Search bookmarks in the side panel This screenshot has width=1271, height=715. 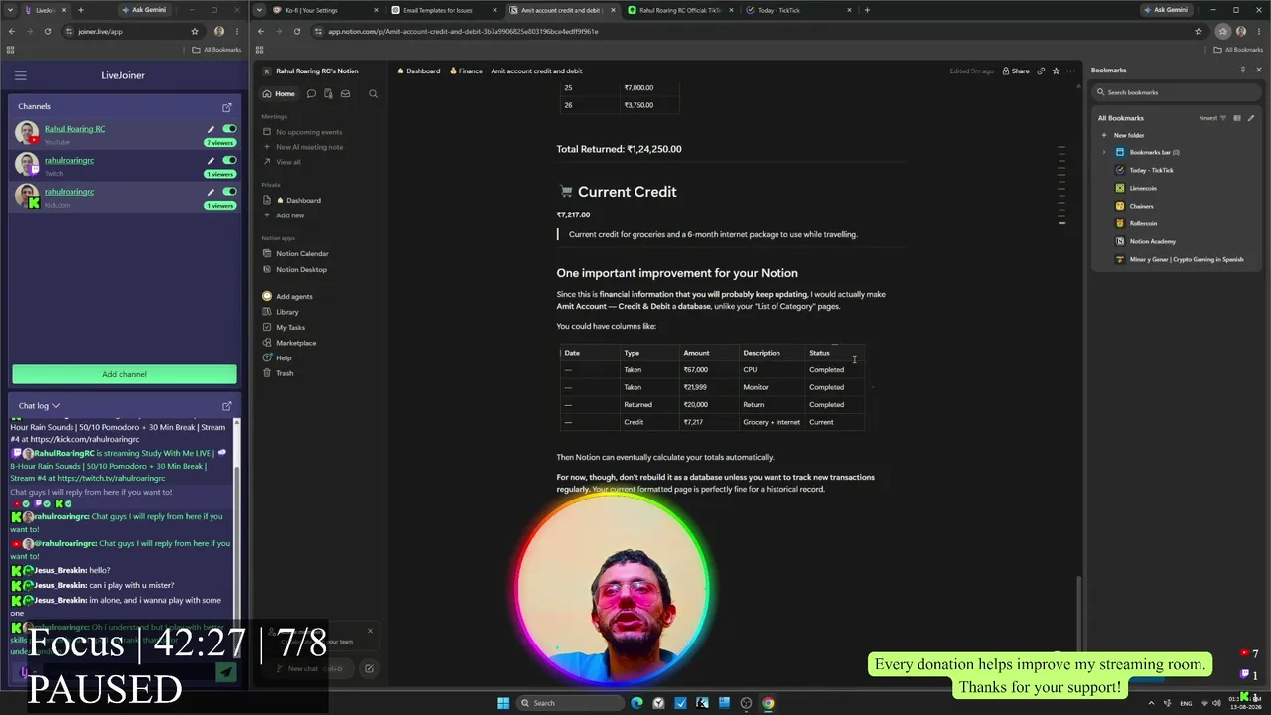coord(1176,92)
